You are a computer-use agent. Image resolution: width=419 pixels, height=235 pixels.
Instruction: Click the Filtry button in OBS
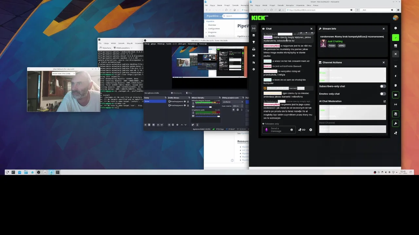pyautogui.click(x=189, y=93)
